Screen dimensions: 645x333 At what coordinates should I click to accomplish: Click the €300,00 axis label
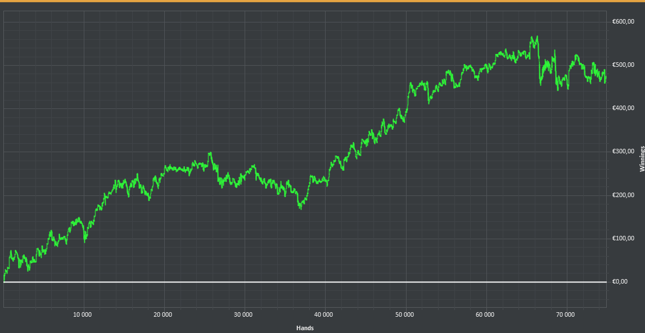coord(623,152)
